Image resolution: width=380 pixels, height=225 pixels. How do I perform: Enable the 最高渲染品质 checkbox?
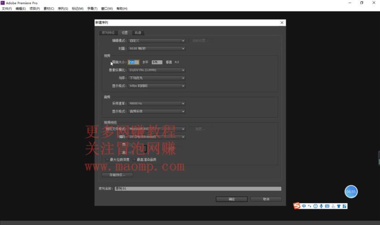pos(134,160)
